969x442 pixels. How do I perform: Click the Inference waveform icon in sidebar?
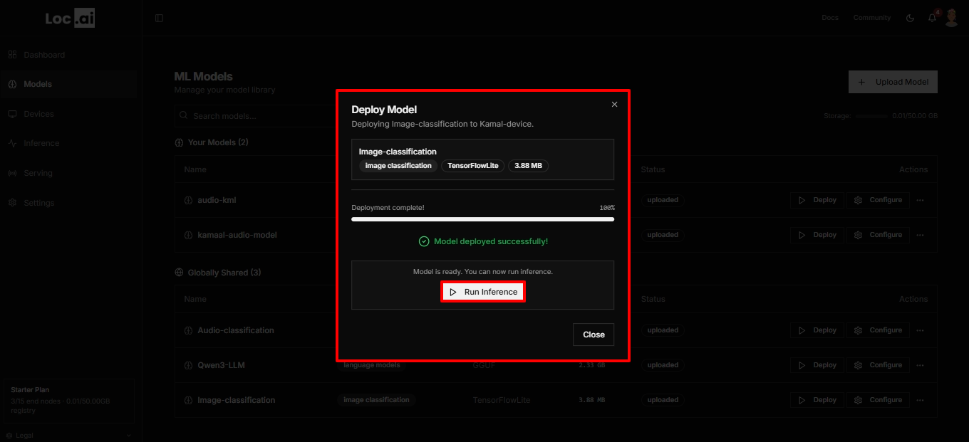pyautogui.click(x=12, y=143)
